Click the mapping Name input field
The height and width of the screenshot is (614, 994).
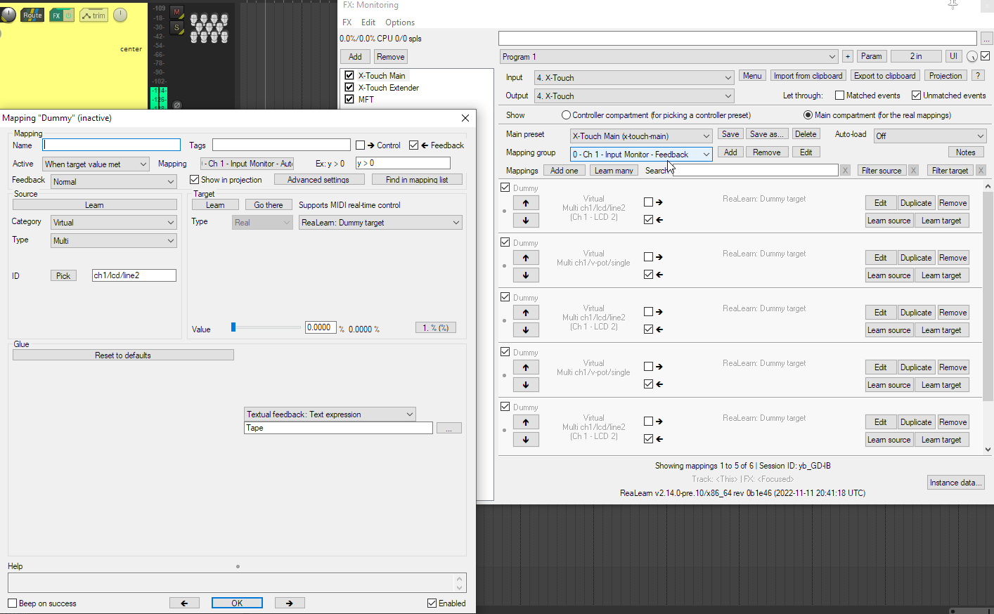(112, 145)
